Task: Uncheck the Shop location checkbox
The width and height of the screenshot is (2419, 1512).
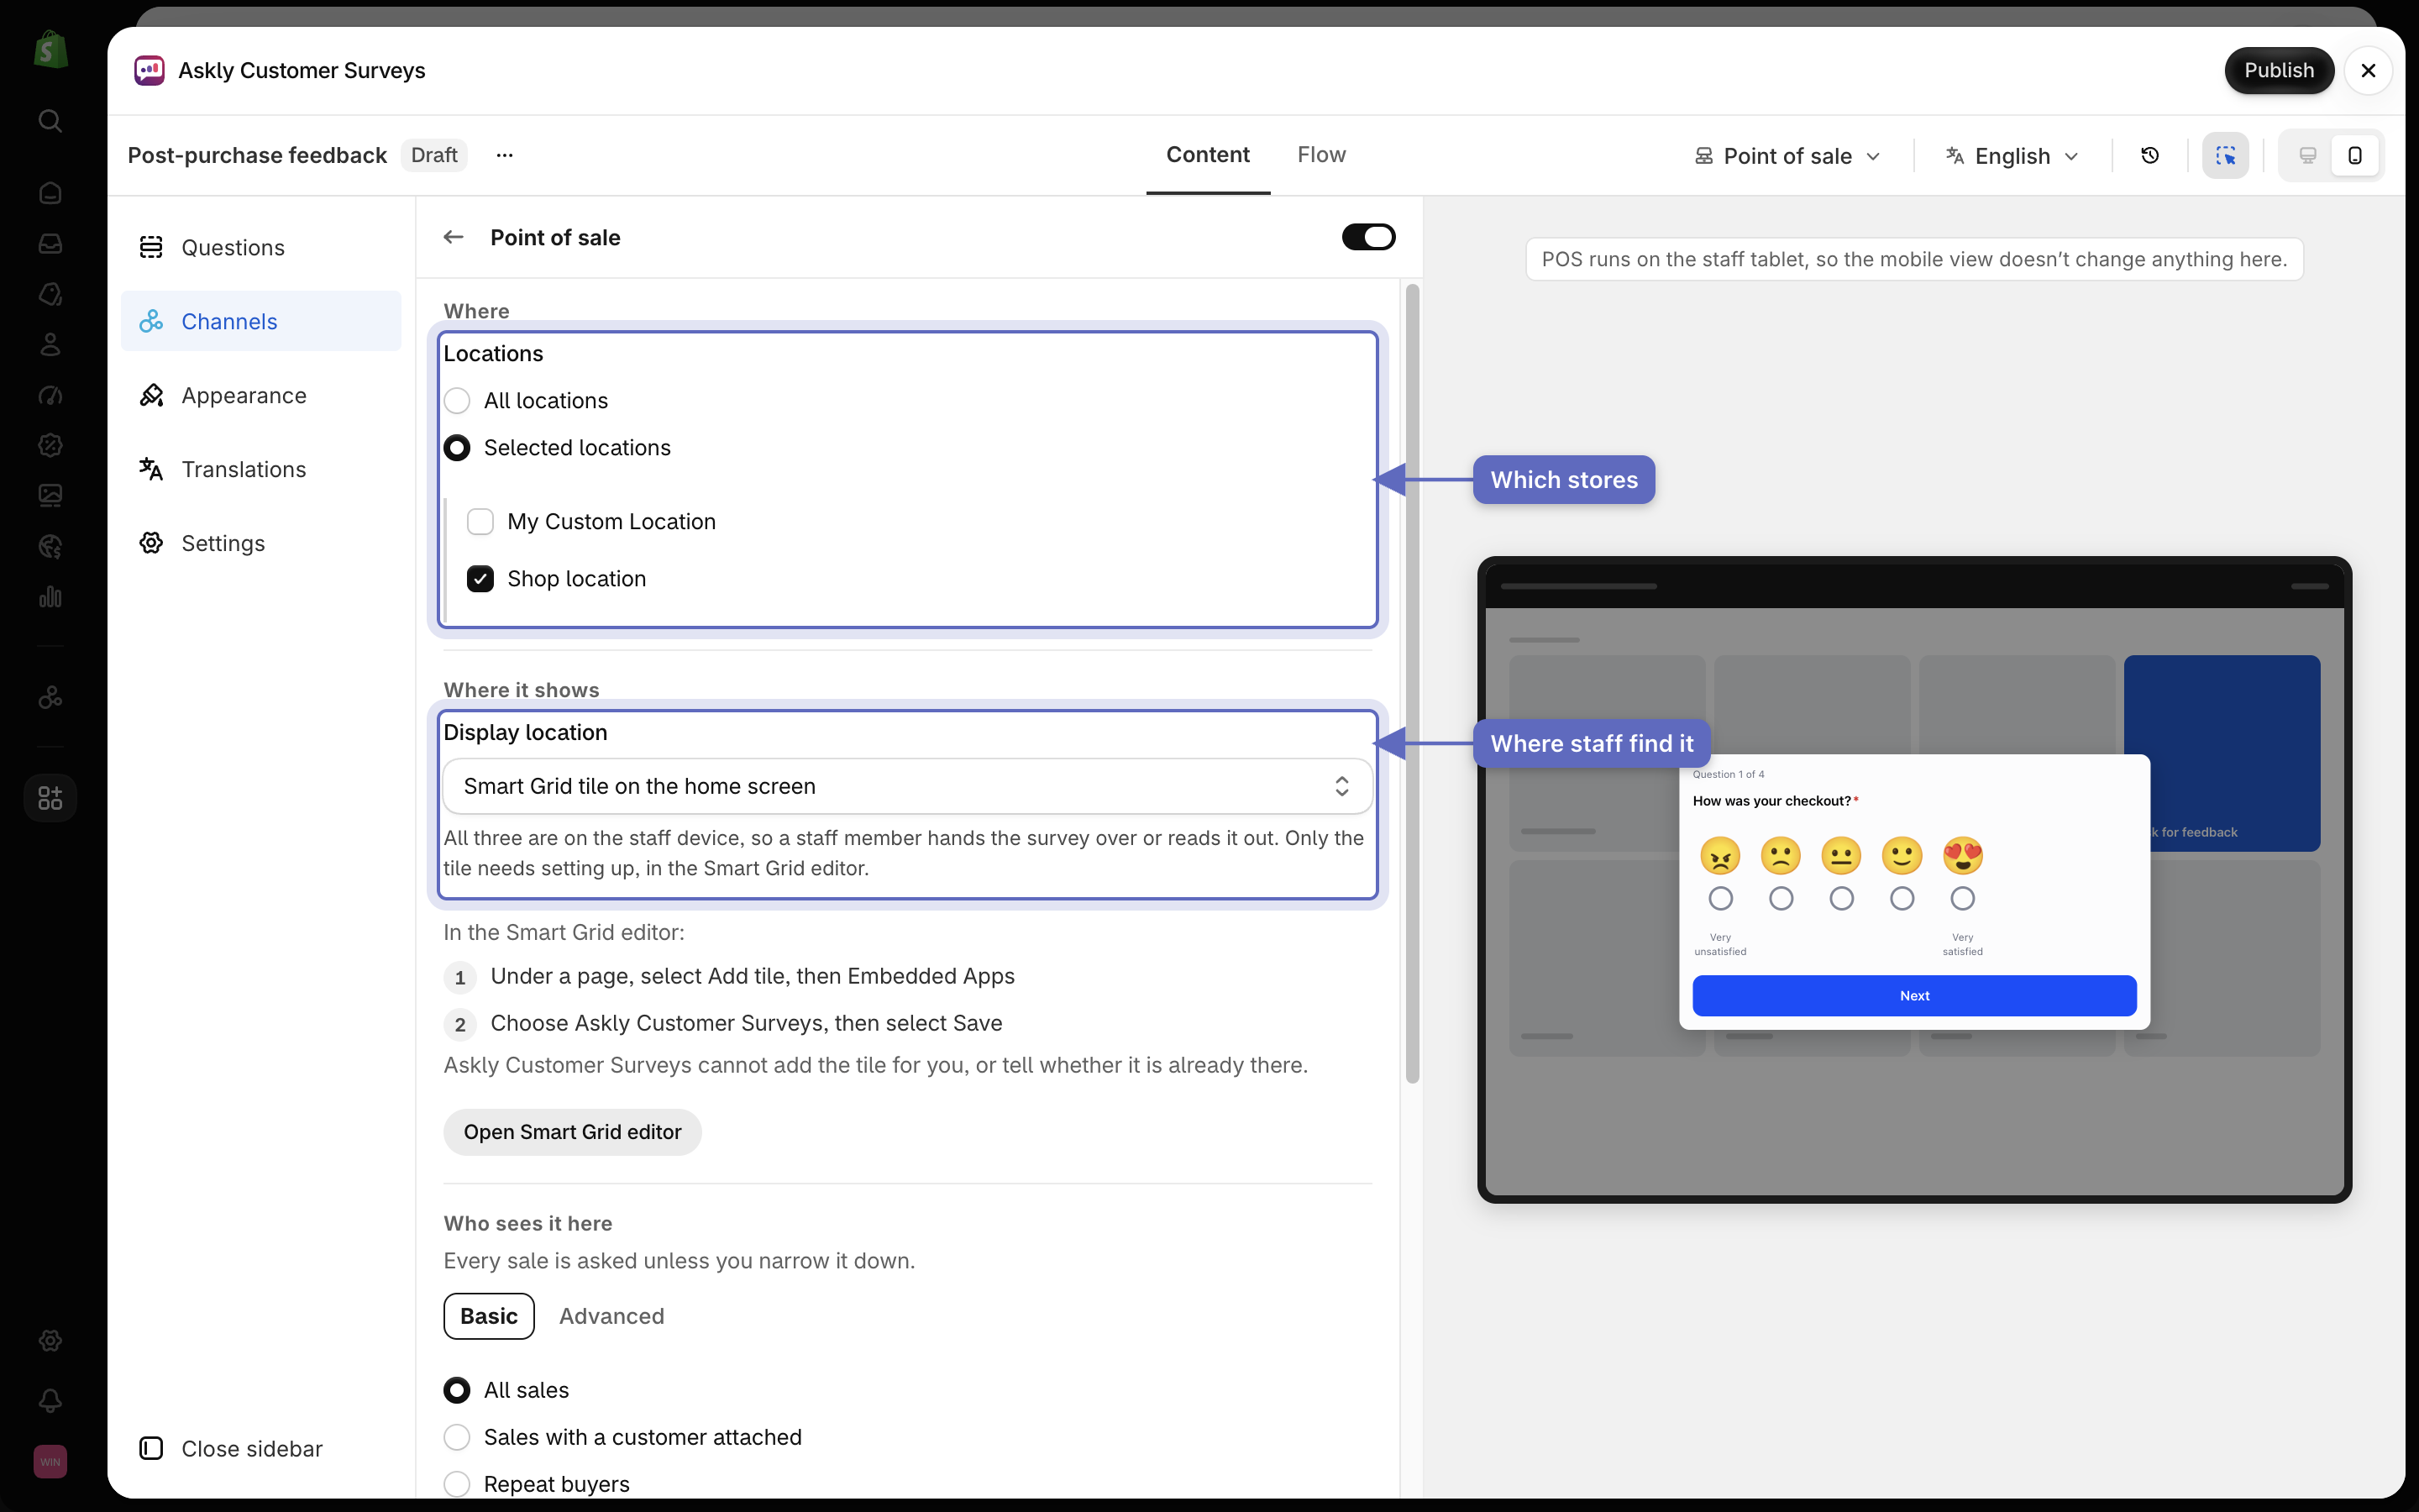Action: click(480, 579)
